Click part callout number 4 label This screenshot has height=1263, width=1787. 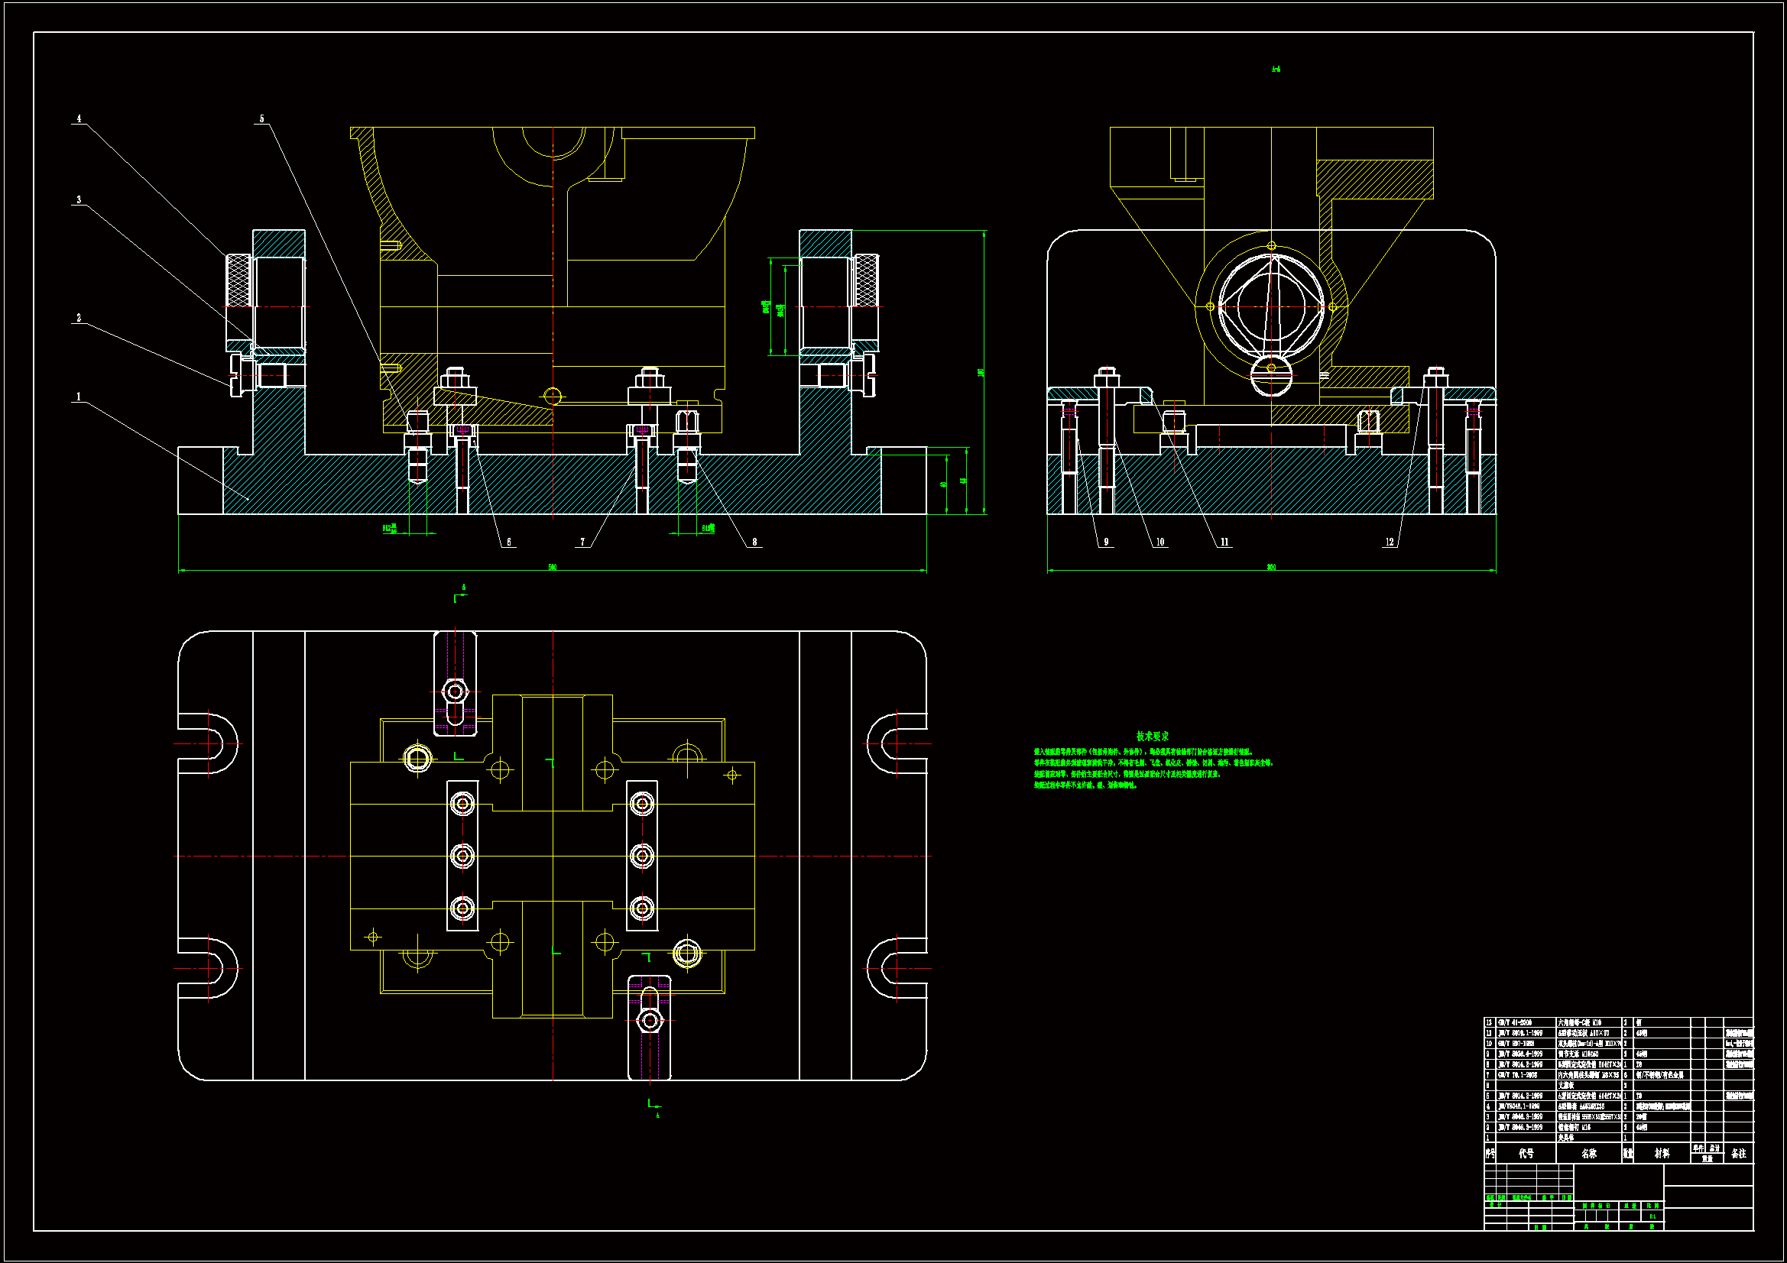(78, 119)
